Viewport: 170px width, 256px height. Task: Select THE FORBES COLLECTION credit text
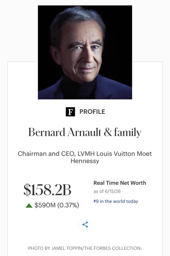pos(113,248)
